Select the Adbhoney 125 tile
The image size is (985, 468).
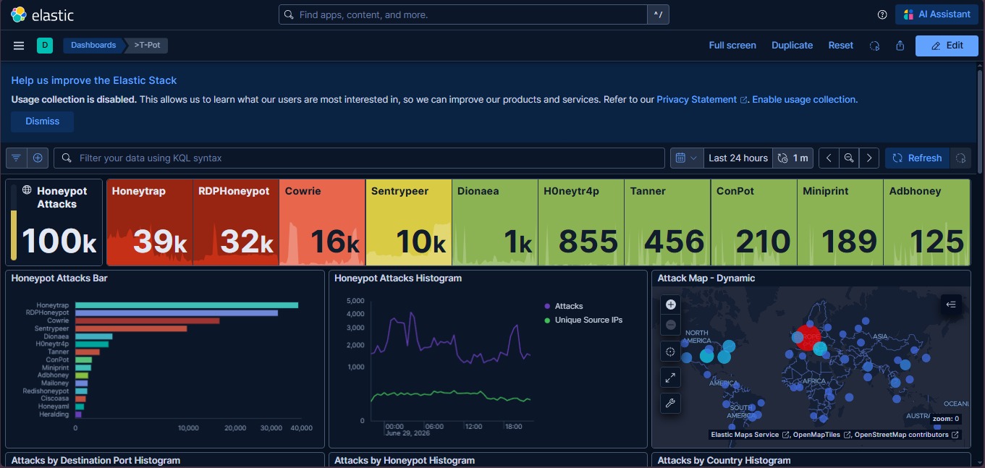(926, 223)
